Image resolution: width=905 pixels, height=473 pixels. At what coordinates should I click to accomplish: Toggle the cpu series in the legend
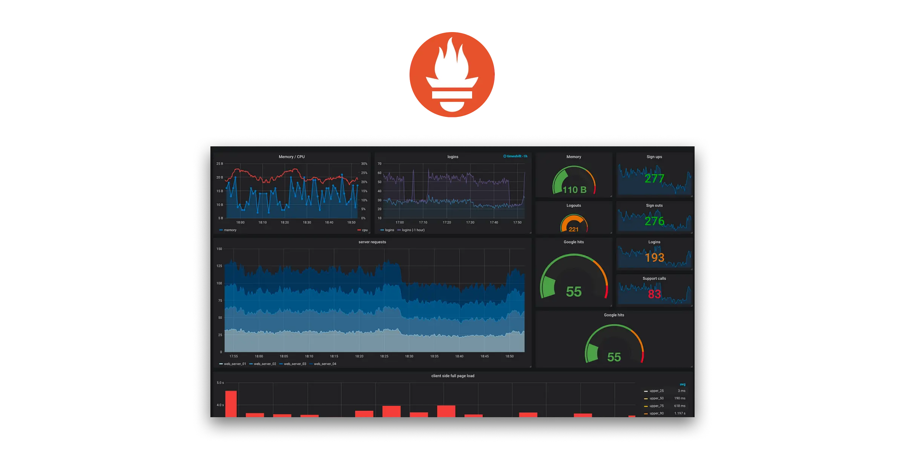tap(365, 230)
